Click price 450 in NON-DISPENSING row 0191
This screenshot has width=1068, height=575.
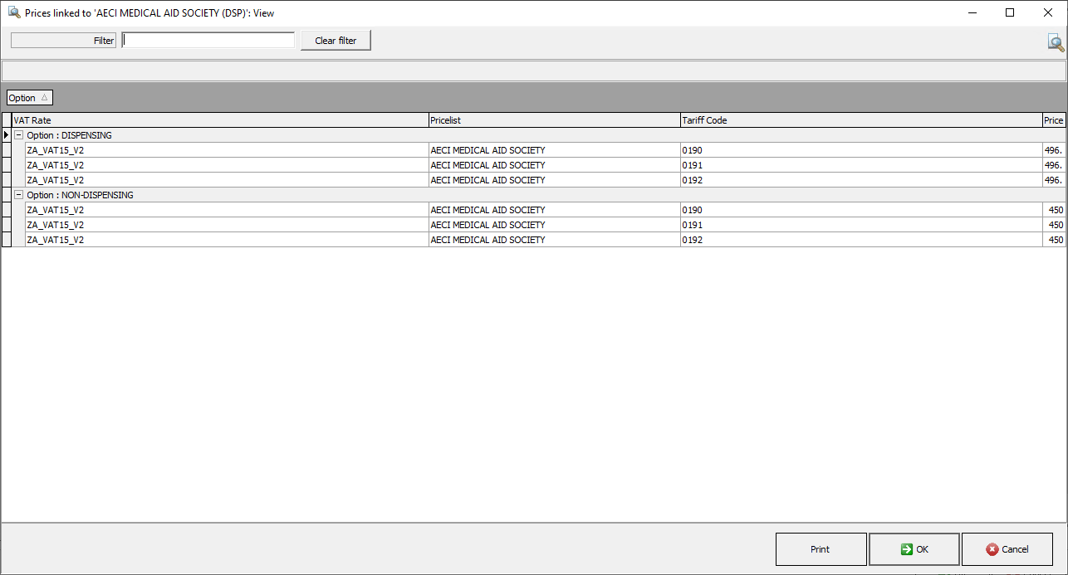point(1056,225)
